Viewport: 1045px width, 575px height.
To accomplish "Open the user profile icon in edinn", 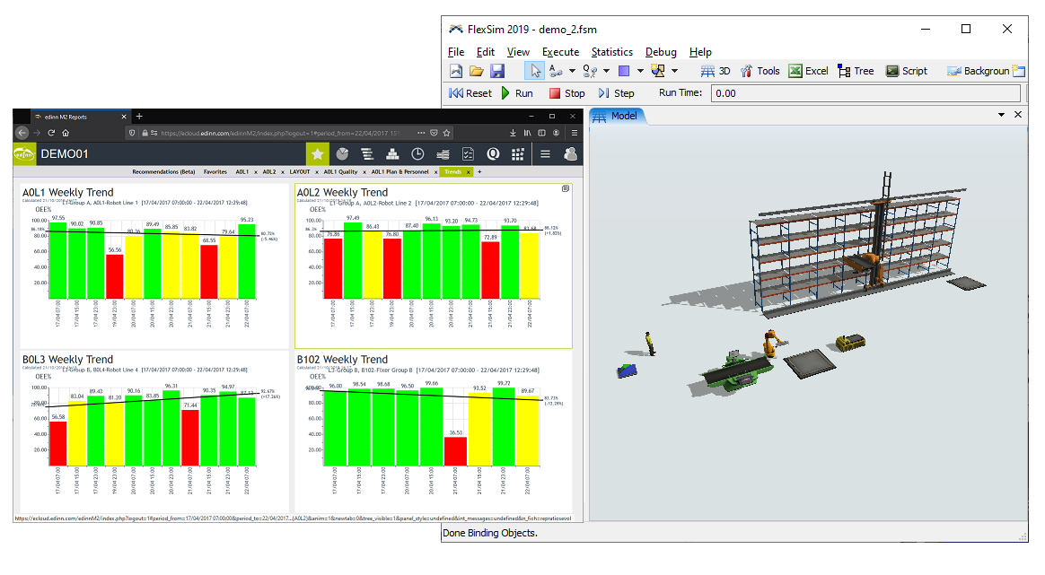I will (570, 154).
